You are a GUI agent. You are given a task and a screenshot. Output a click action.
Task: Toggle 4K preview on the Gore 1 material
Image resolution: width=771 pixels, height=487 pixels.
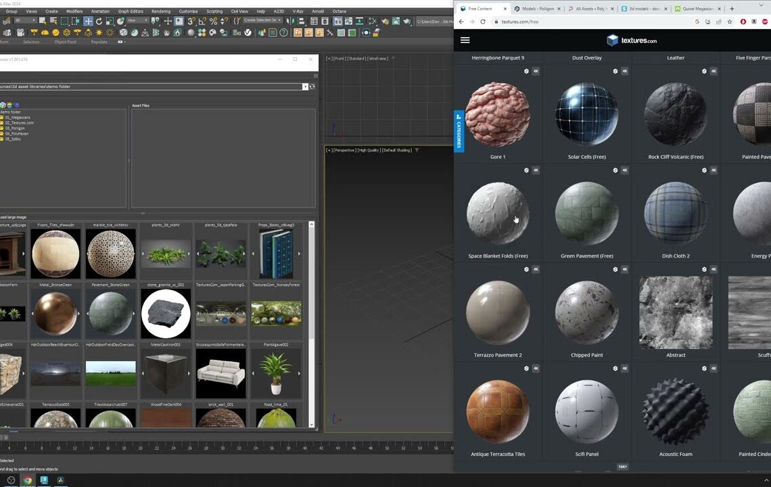coord(536,70)
